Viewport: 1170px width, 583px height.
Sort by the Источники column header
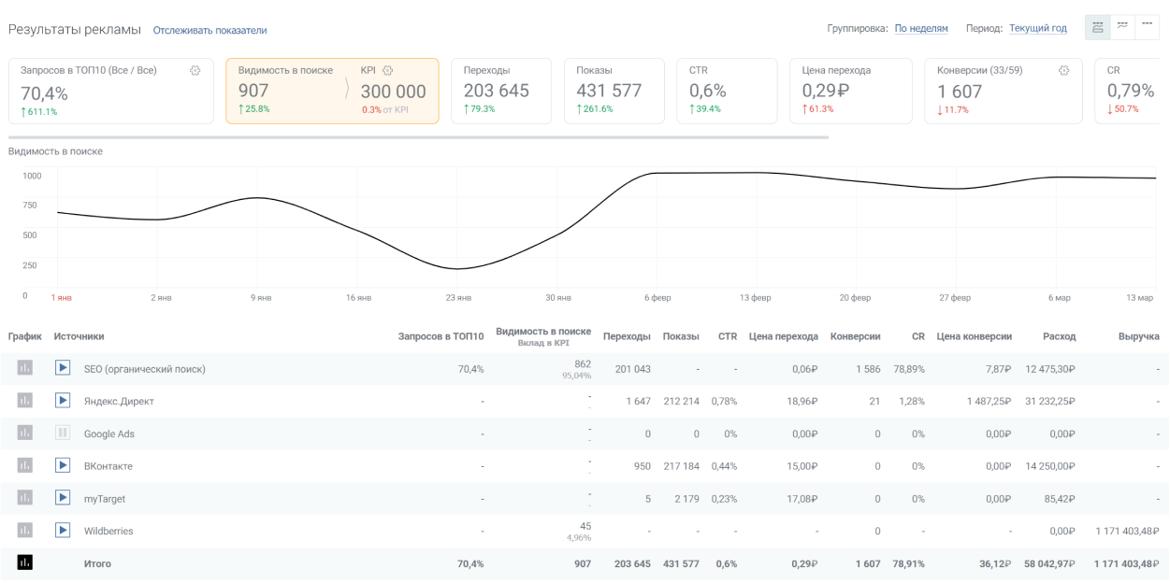(x=79, y=336)
